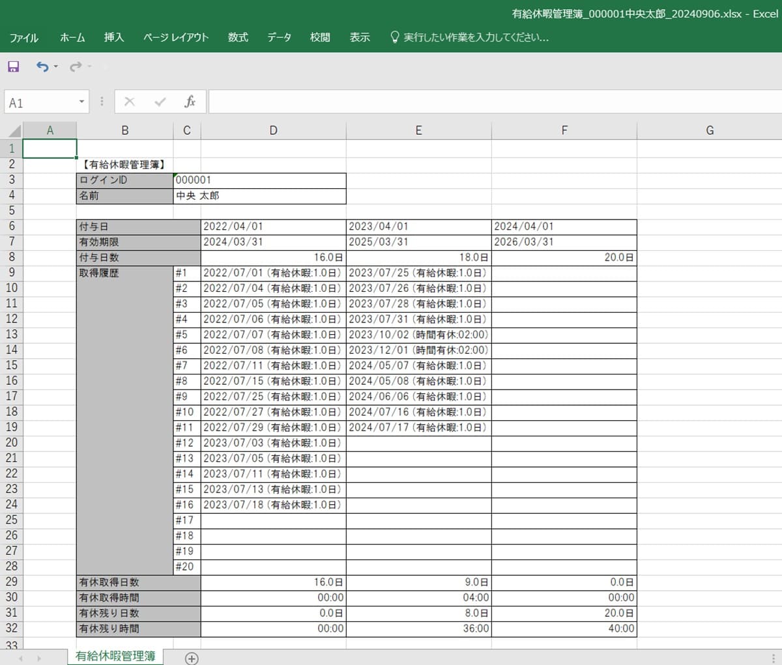Click the Select All corner triangle
The height and width of the screenshot is (665, 782).
tap(14, 130)
